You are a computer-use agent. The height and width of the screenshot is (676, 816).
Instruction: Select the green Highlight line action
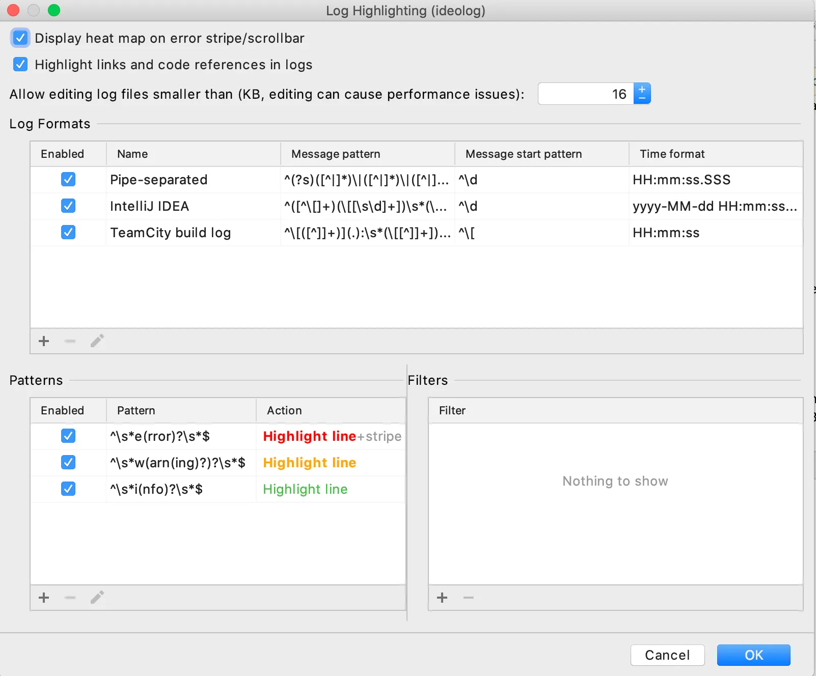coord(305,489)
